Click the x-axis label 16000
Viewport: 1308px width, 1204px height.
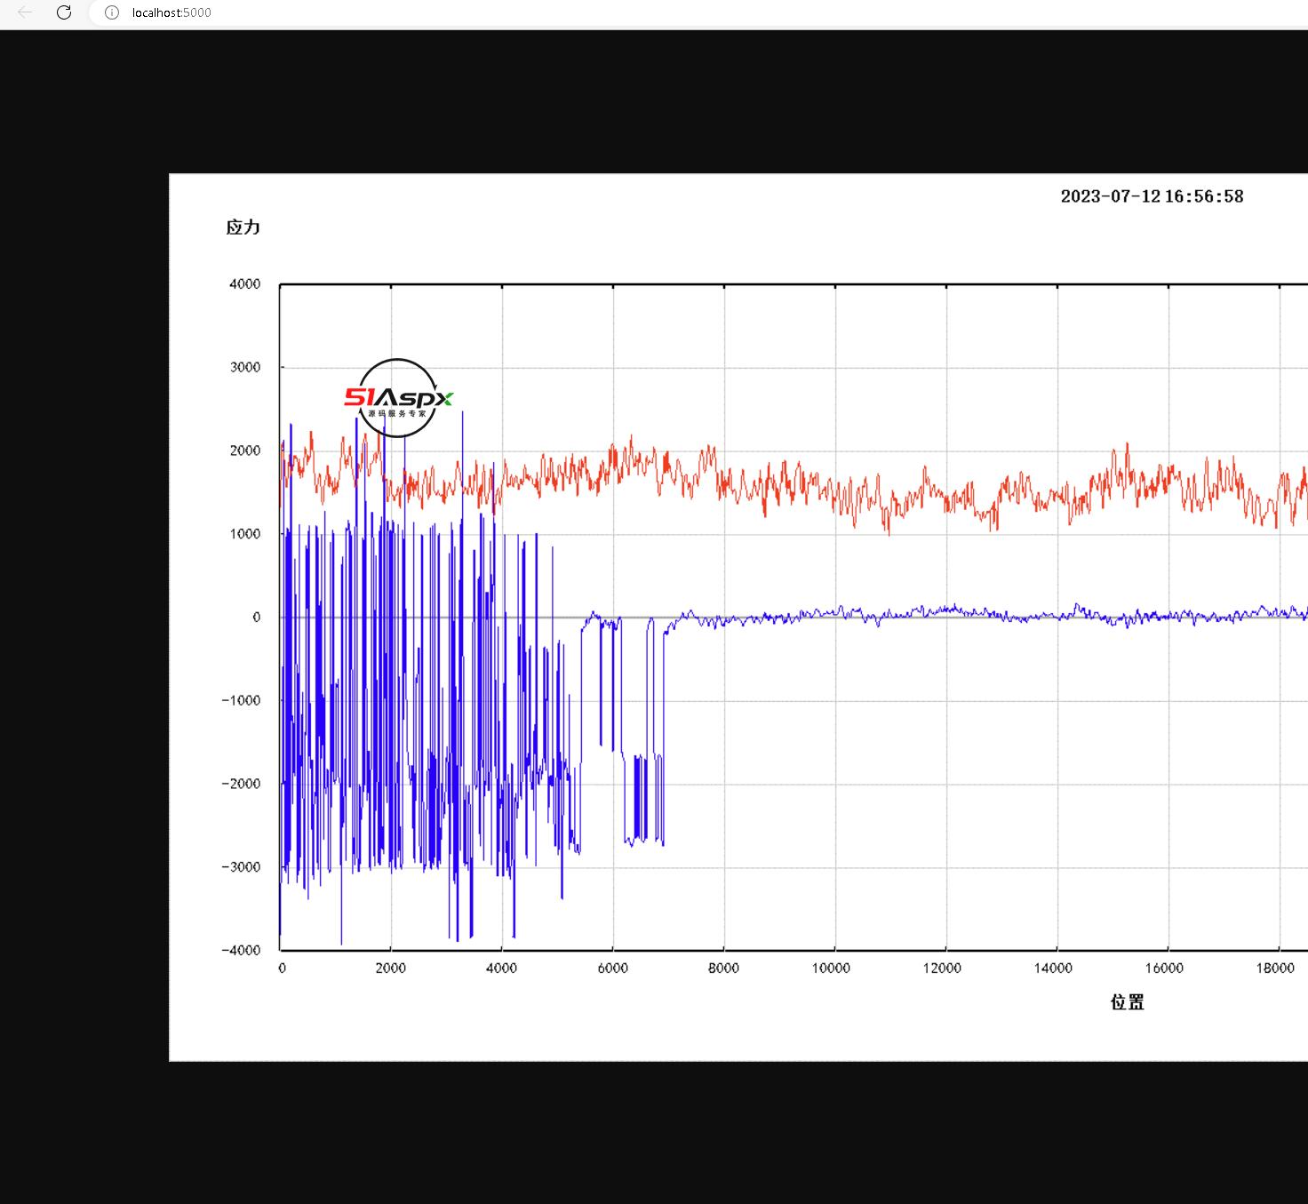[1164, 969]
